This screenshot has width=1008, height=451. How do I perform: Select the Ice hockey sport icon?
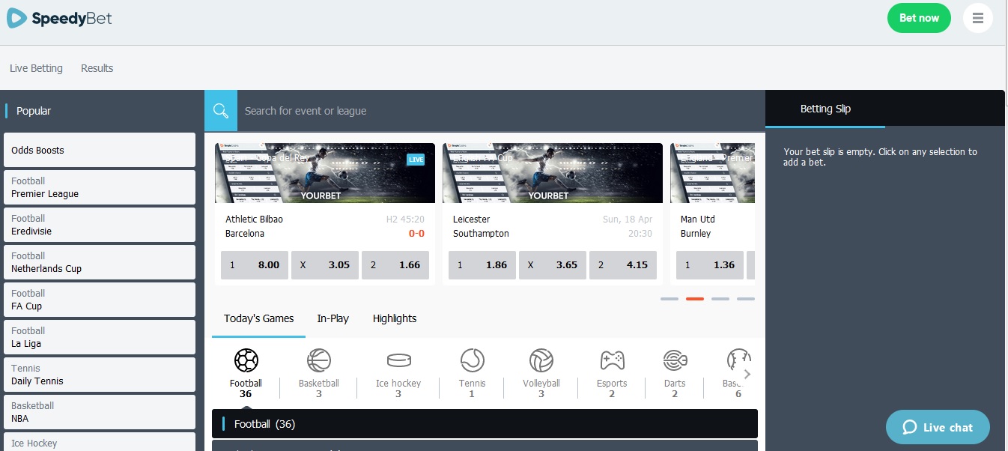pyautogui.click(x=398, y=361)
